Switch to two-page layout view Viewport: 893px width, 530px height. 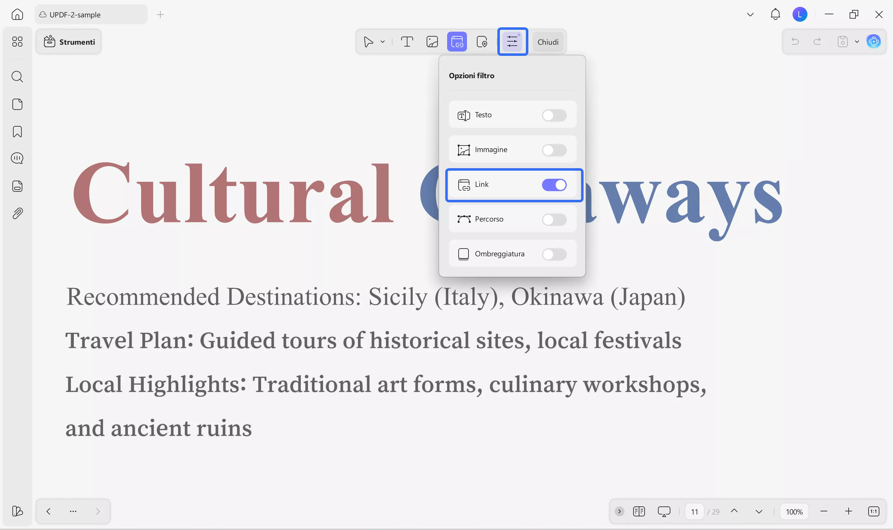click(639, 511)
